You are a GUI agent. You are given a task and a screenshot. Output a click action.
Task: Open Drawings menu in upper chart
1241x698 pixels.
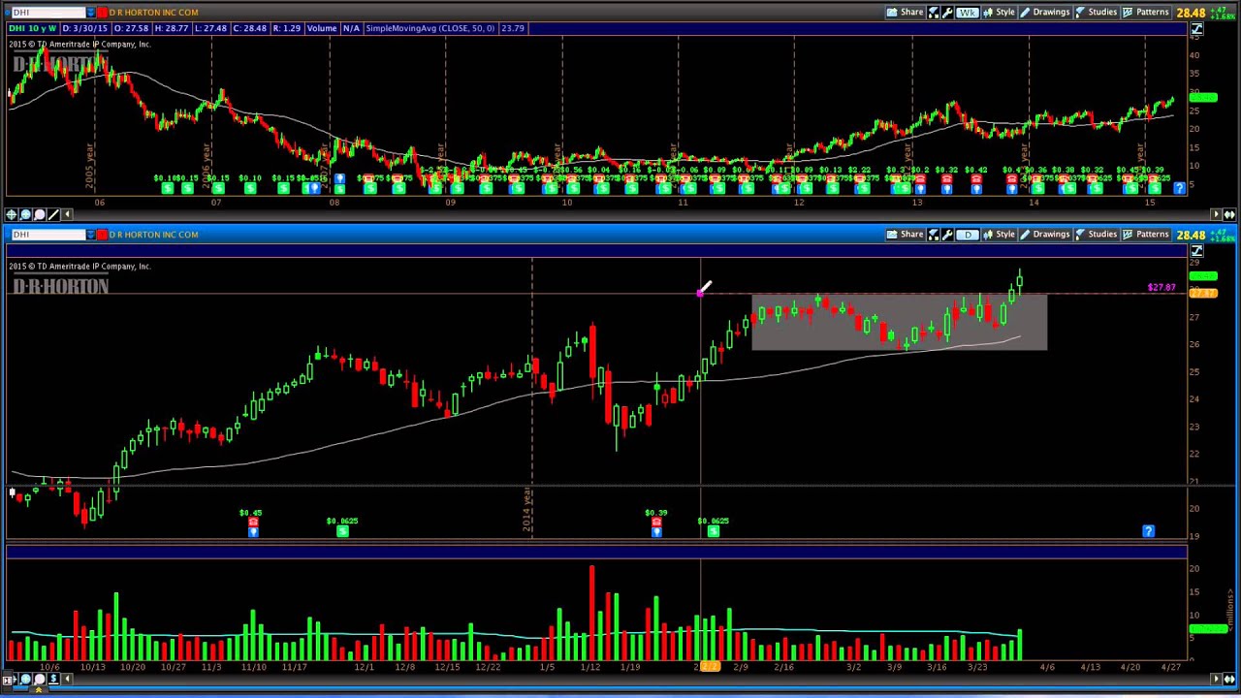1044,13
